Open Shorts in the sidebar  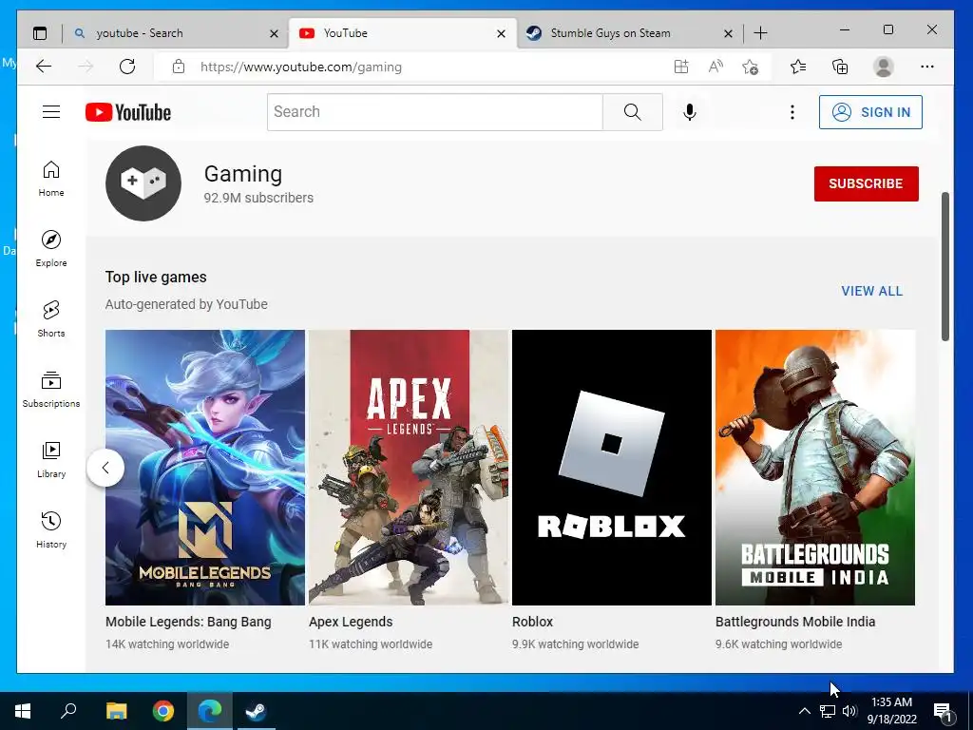[51, 319]
